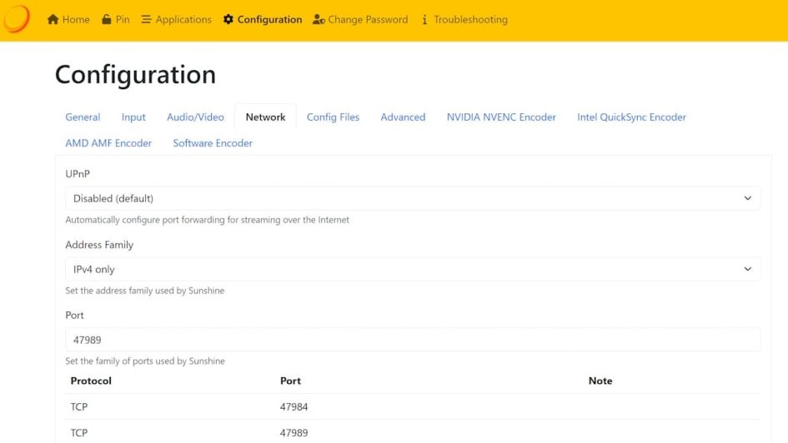Viewport: 788px width, 443px height.
Task: Click the Home house icon
Action: click(53, 19)
